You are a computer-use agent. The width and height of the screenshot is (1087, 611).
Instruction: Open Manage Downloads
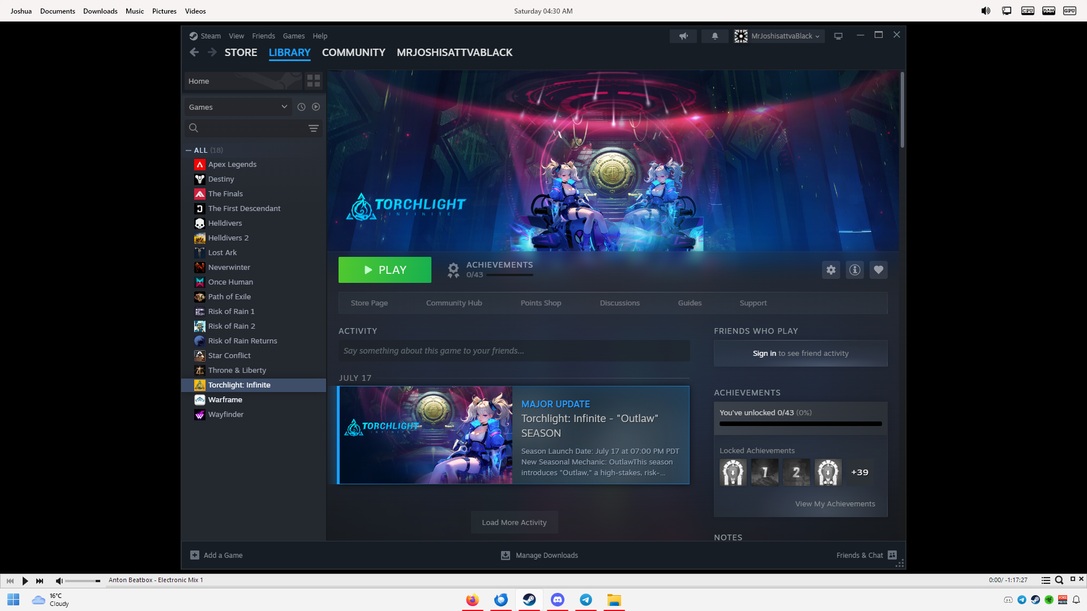tap(540, 555)
